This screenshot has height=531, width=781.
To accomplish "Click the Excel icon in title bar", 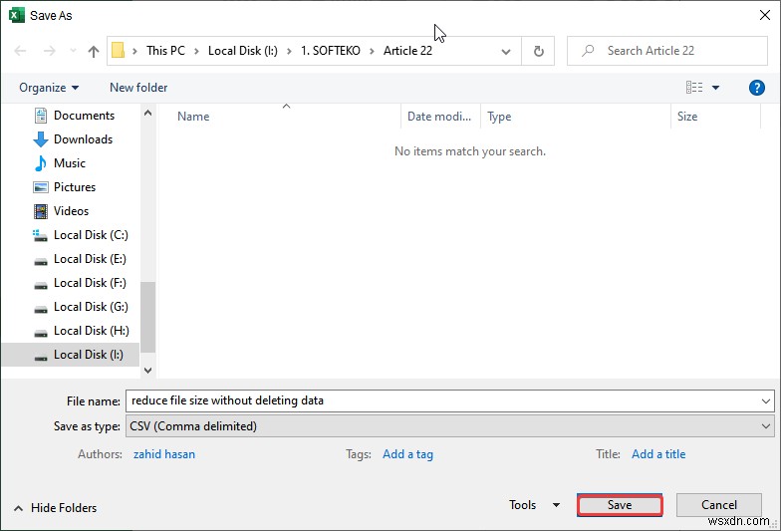I will point(16,16).
